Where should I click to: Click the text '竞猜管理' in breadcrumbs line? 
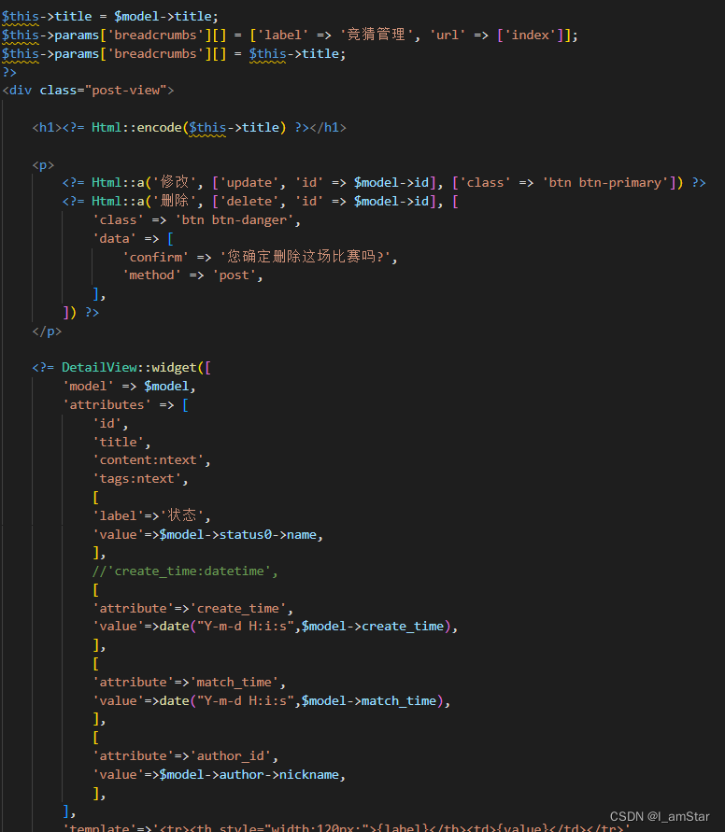pyautogui.click(x=377, y=35)
